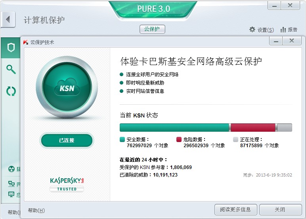This screenshot has height=219, width=306.
Task: Click the quarantine radiation icon in sidebar
Action: [x=11, y=169]
